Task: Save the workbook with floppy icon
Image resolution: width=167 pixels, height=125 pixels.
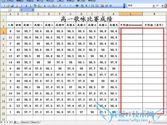Action: tap(12, 6)
